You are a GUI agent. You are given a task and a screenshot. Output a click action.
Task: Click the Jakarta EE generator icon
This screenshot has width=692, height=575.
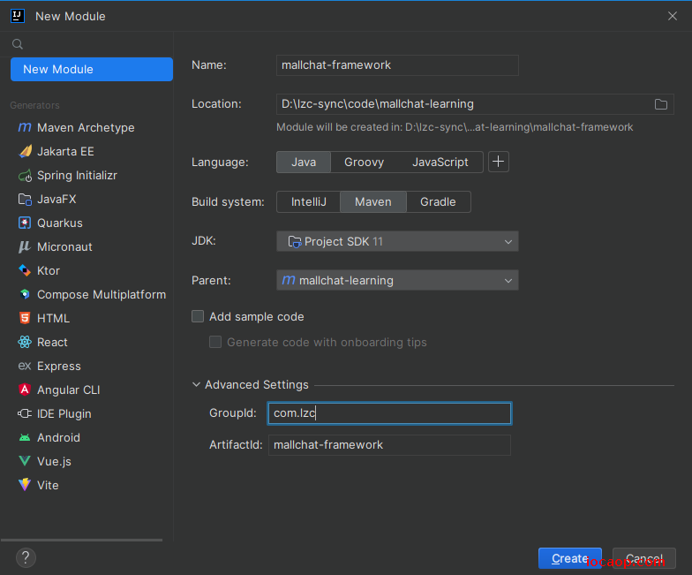(25, 152)
